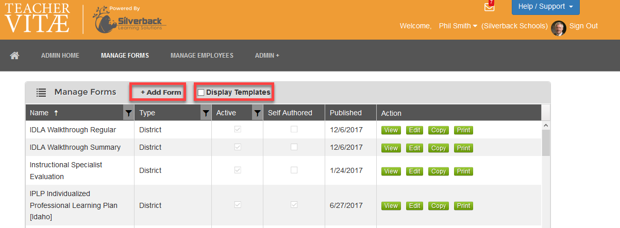Image resolution: width=620 pixels, height=228 pixels.
Task: Open the Name column filter icon
Action: [x=128, y=113]
